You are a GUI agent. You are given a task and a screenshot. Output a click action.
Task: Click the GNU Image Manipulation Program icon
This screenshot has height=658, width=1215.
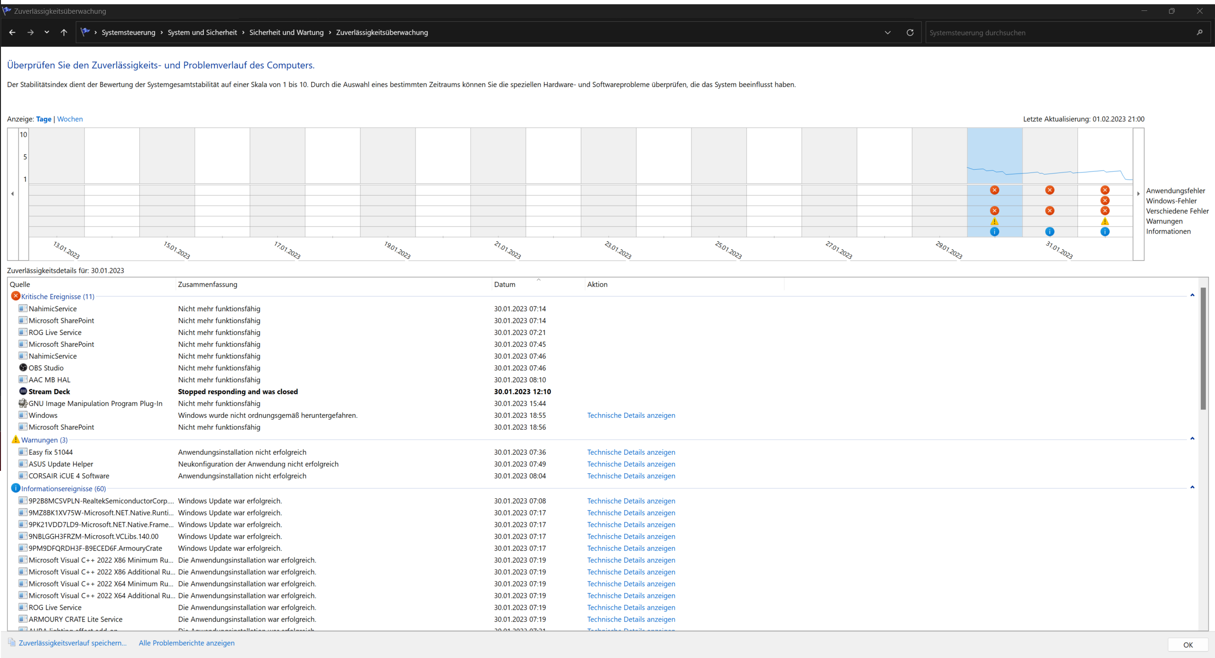click(x=23, y=403)
